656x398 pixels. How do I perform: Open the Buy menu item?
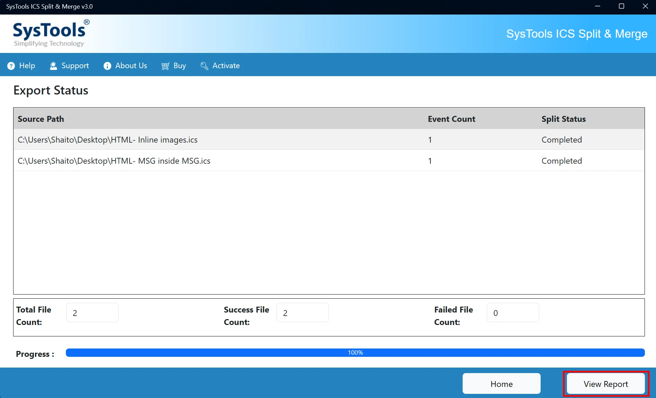(x=174, y=66)
